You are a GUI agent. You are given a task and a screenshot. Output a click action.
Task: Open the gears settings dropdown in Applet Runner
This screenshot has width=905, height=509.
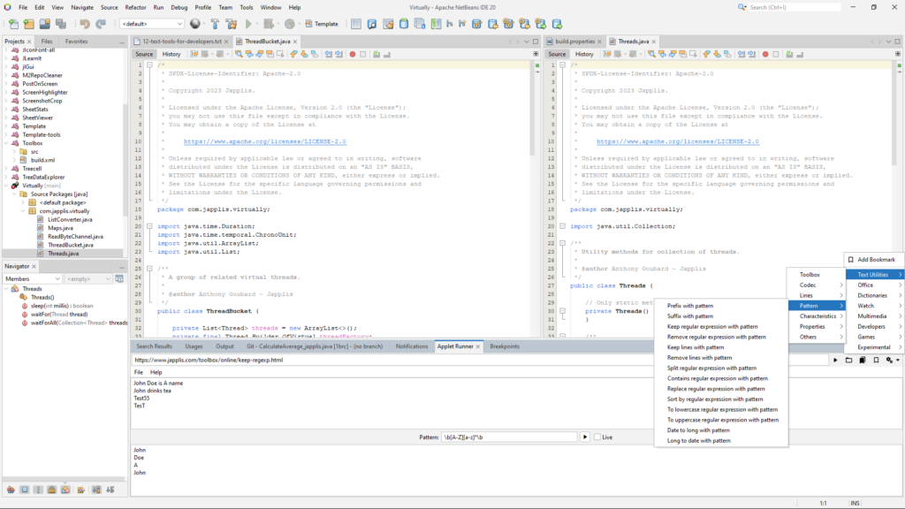click(x=893, y=361)
